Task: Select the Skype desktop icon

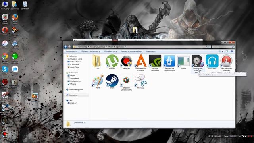Action: (x=5, y=70)
